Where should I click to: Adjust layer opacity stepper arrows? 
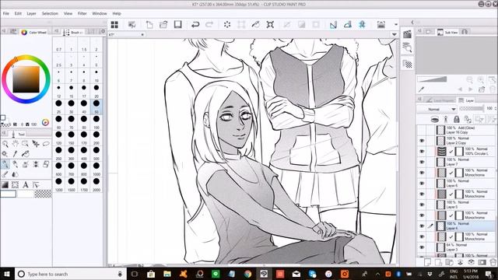(495, 109)
